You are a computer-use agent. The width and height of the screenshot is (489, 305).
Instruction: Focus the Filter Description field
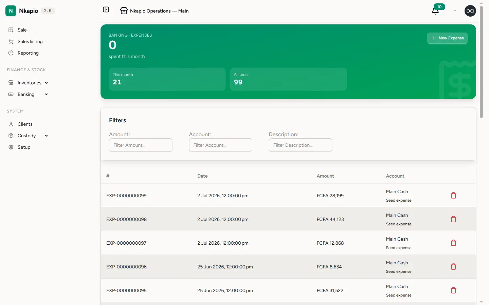pyautogui.click(x=301, y=145)
